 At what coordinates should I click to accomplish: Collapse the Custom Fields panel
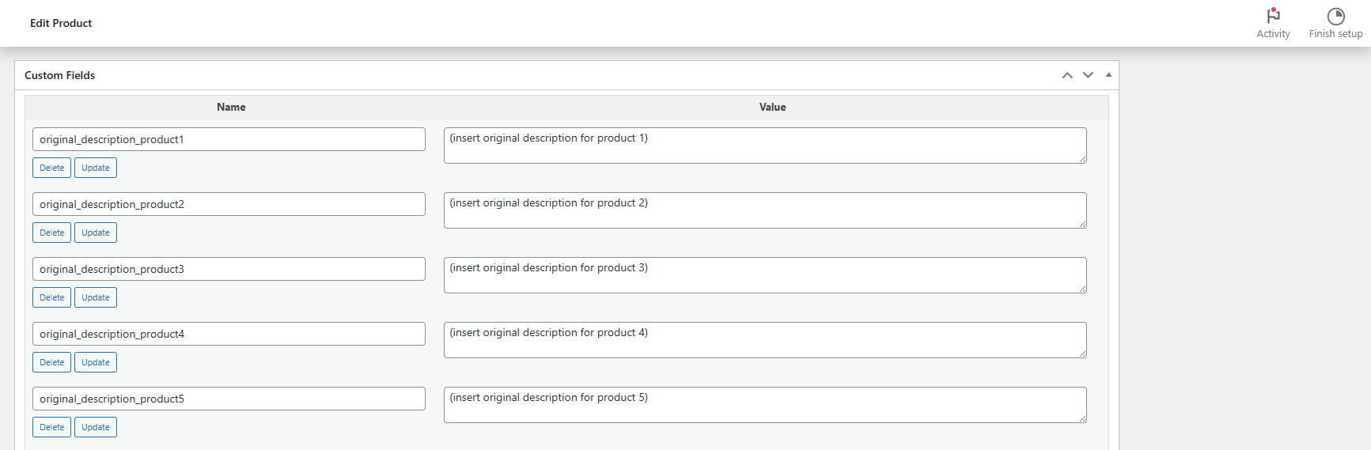[x=1108, y=75]
